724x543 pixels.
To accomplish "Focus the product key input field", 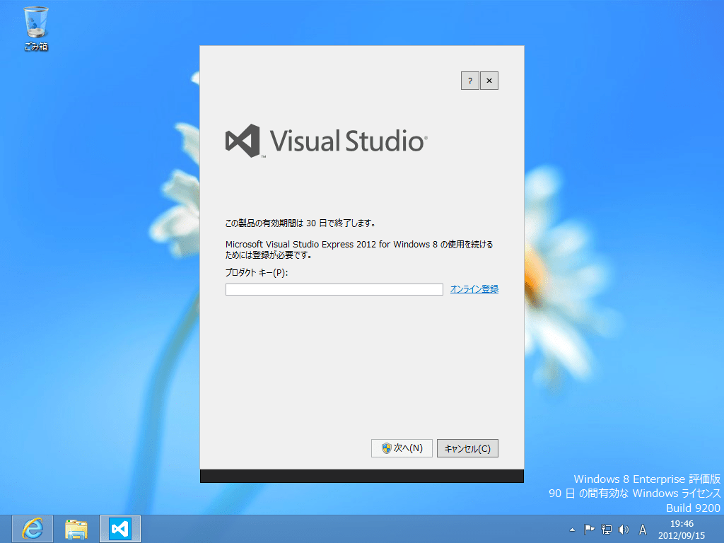I will point(334,289).
